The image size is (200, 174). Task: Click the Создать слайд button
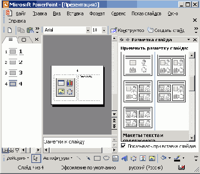click(166, 30)
